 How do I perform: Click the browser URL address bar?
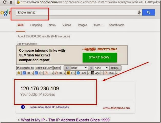(88, 2)
